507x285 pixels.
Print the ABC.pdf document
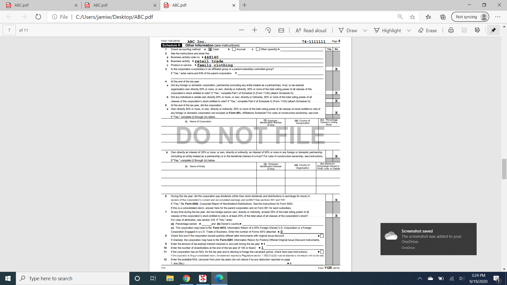point(450,30)
